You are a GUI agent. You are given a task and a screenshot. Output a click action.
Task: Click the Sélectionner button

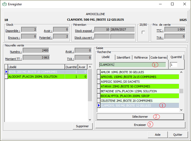pyautogui.click(x=140, y=117)
